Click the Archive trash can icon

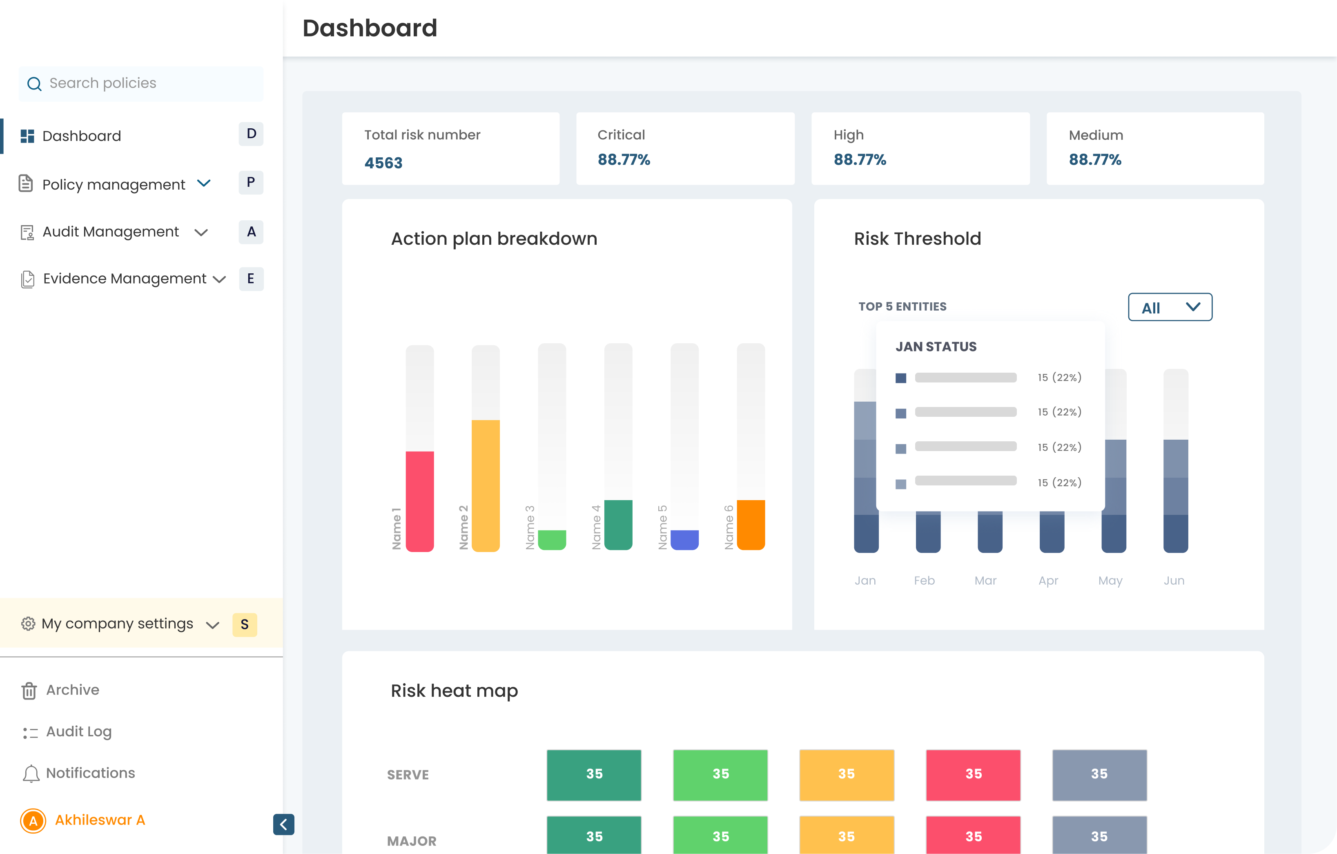[x=29, y=691]
